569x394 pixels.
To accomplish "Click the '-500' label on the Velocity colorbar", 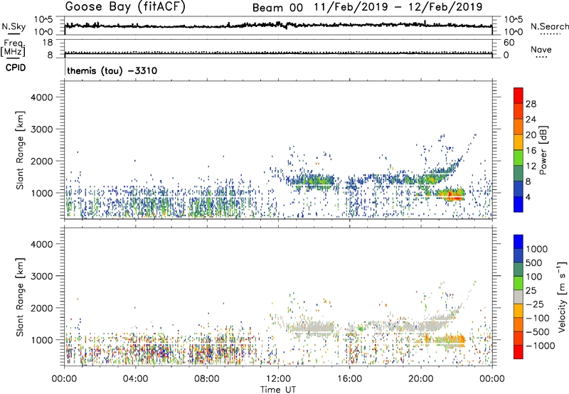I will tap(538, 331).
